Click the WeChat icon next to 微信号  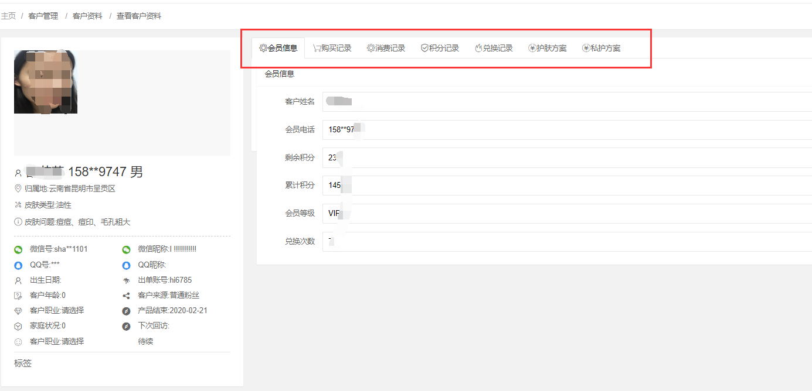[x=18, y=249]
